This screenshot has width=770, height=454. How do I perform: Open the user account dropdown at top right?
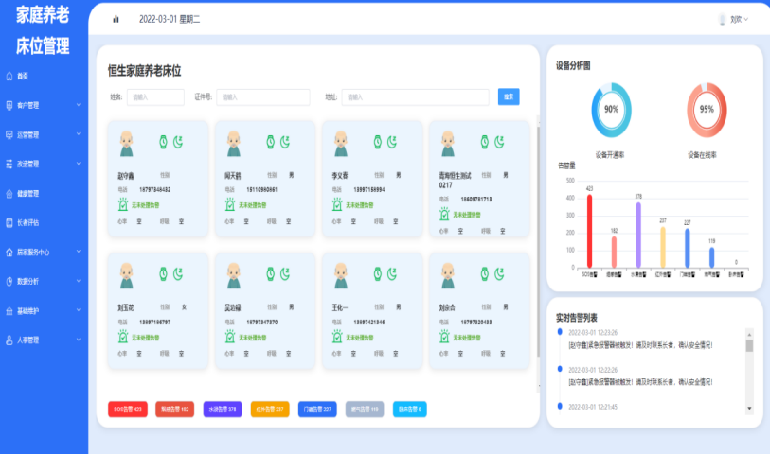click(733, 19)
